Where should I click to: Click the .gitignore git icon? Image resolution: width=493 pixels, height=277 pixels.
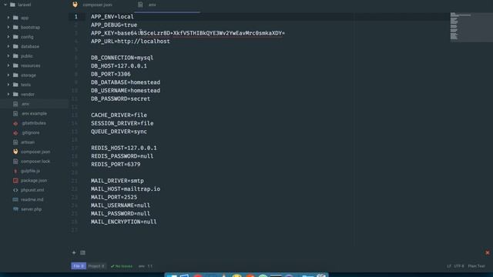[15, 133]
